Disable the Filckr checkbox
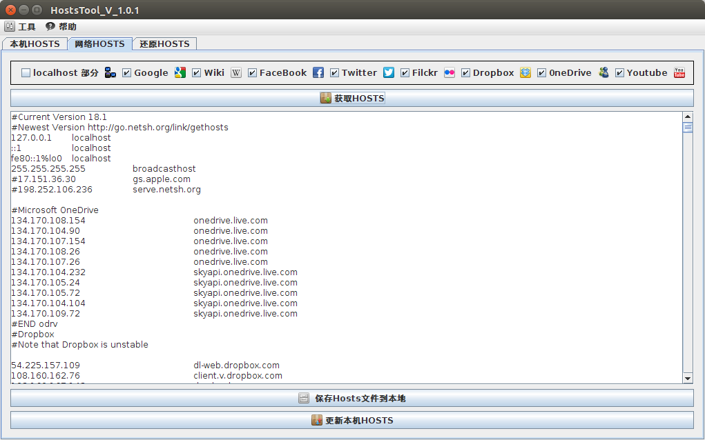The height and width of the screenshot is (440, 705). (x=405, y=72)
